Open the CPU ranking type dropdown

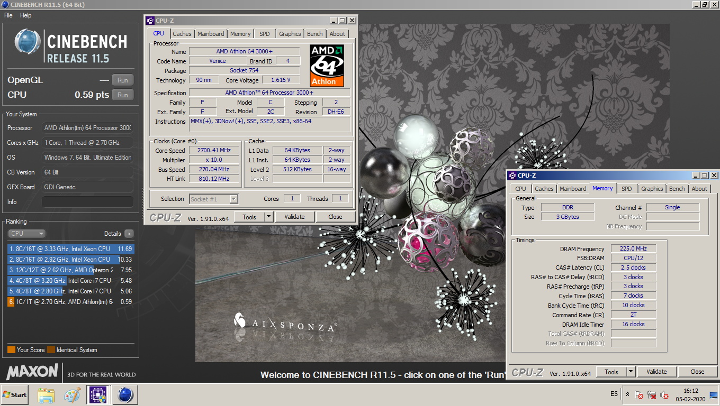[x=26, y=234]
